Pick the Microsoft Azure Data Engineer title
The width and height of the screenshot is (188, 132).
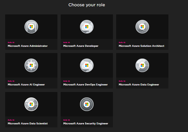coord(139,85)
